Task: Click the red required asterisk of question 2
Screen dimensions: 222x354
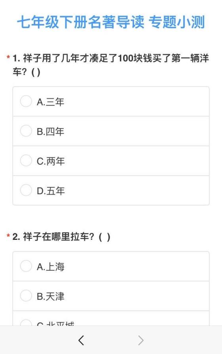Action: (x=8, y=236)
